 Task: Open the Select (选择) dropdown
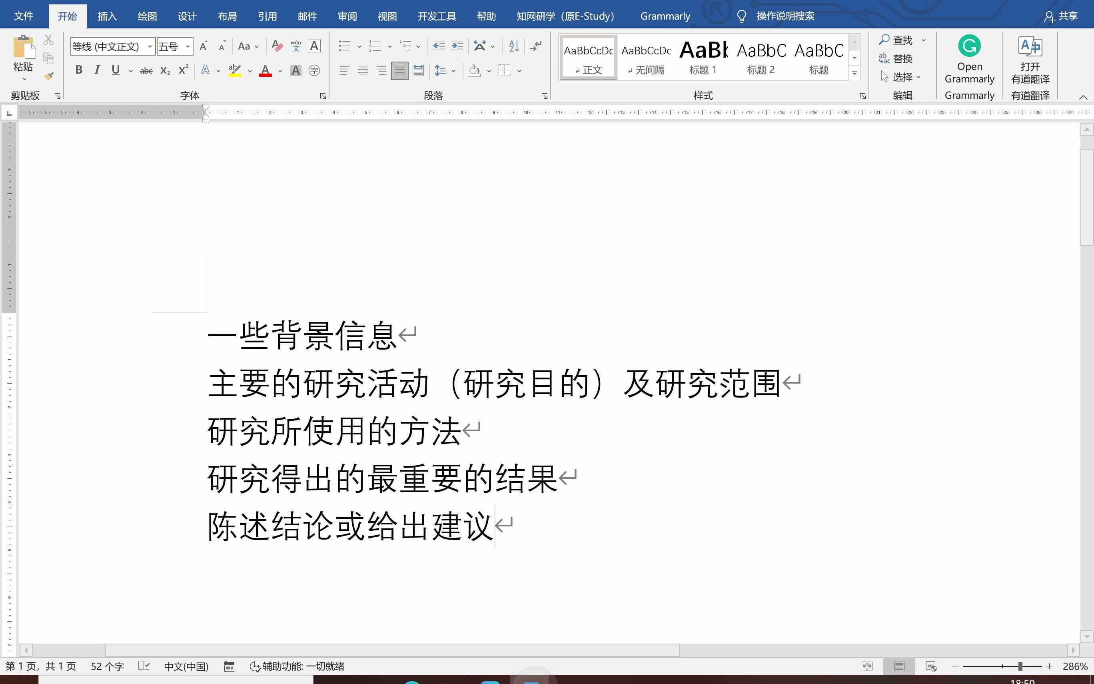pyautogui.click(x=900, y=77)
